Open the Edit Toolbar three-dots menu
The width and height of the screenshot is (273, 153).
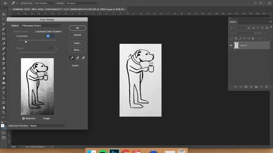coord(4,117)
